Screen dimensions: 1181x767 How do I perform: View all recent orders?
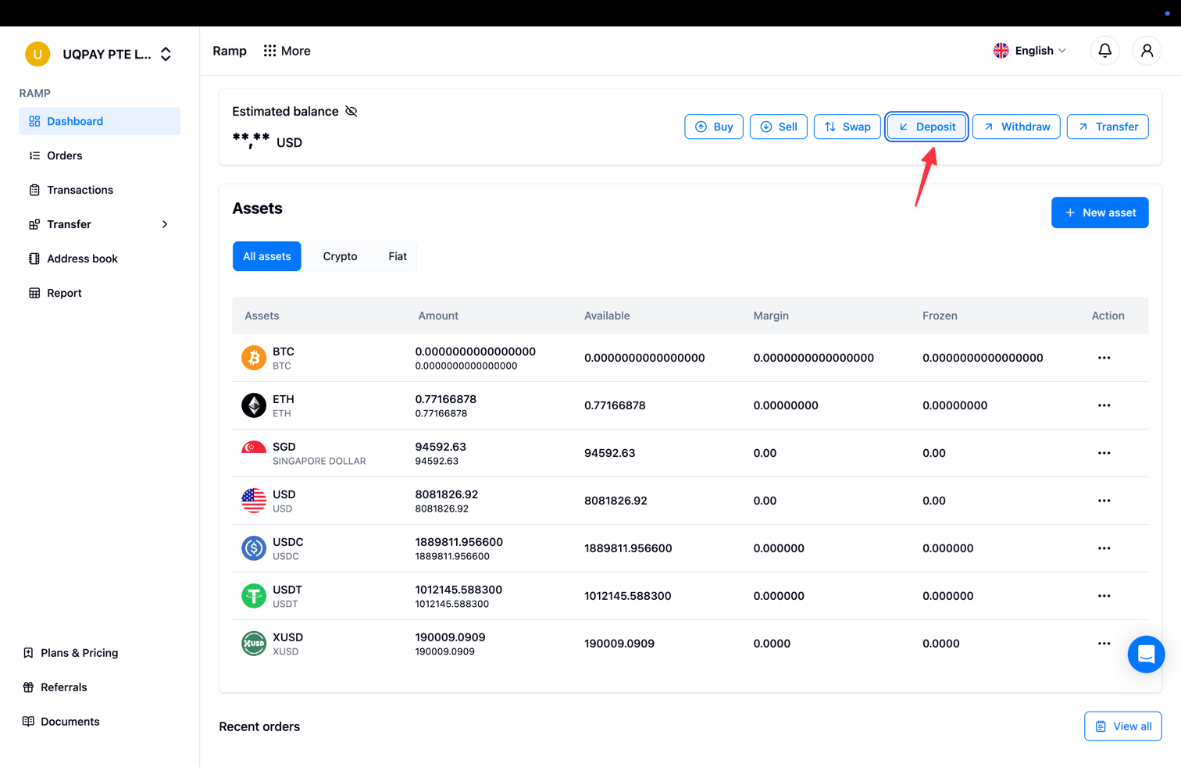point(1123,726)
